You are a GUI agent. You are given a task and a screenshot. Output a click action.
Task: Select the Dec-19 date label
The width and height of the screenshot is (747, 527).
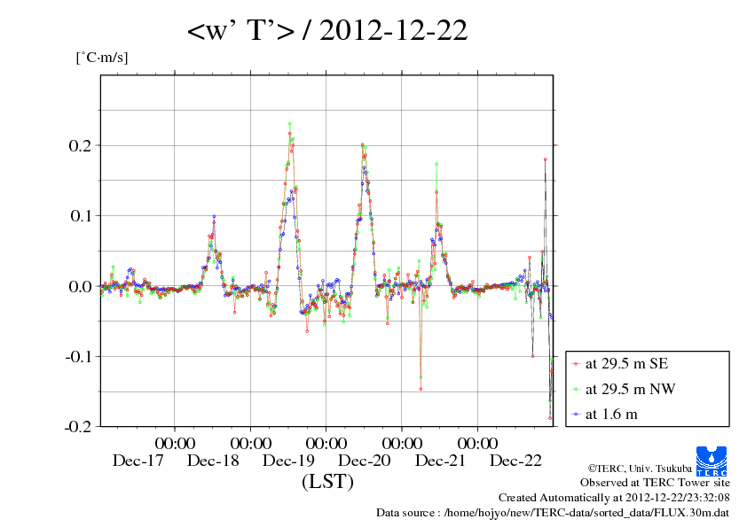(289, 461)
